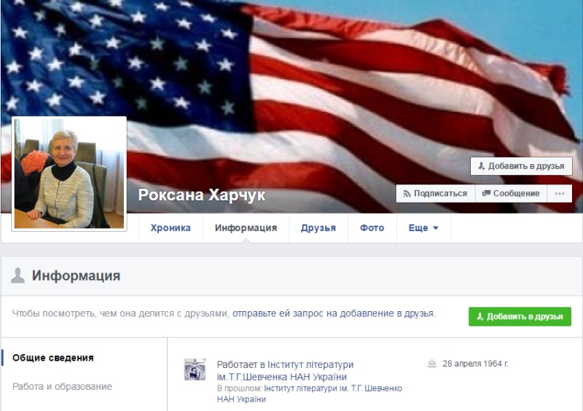
Task: Open the friend request link отправьте ей запрос
Action: (334, 313)
